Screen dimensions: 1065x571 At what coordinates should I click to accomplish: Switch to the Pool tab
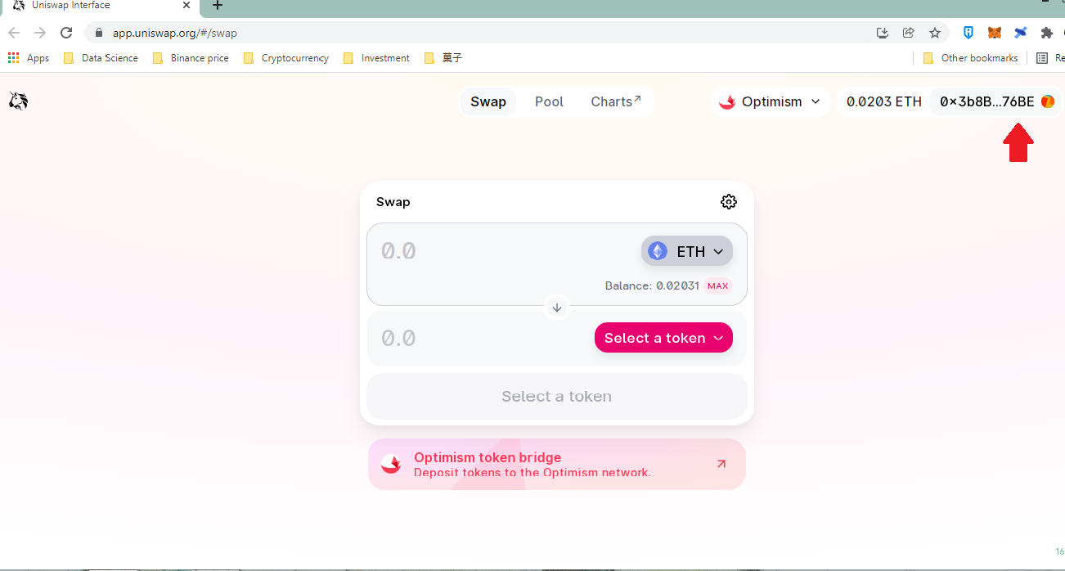click(x=550, y=101)
